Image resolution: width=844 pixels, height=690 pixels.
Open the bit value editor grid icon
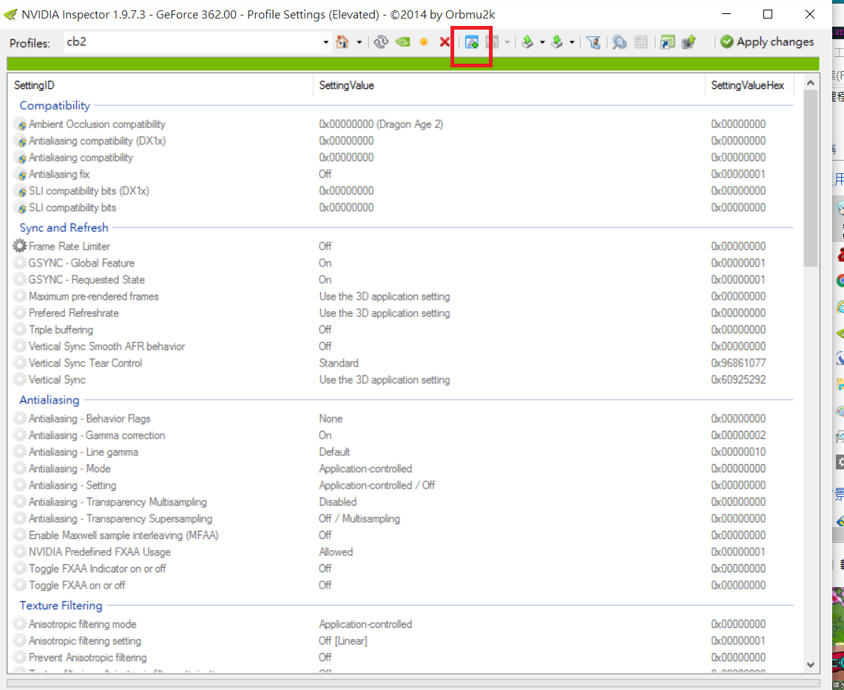coord(641,42)
